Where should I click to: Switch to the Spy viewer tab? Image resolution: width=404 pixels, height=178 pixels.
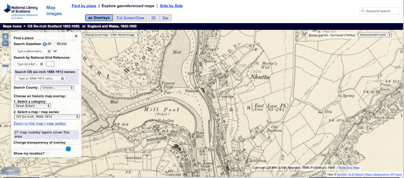(x=165, y=18)
